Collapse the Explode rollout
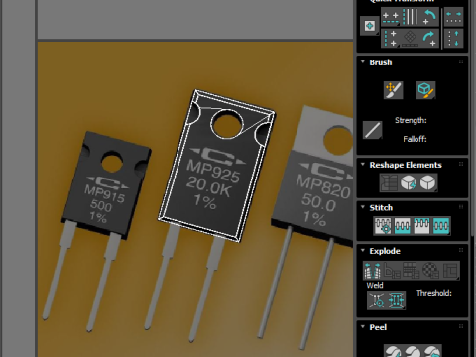Viewport: 476px width, 357px height. (x=363, y=250)
